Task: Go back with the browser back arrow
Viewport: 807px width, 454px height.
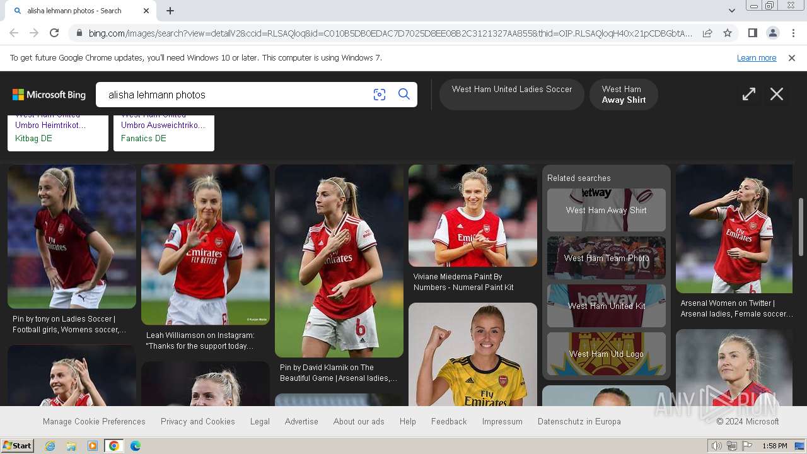Action: coord(14,33)
